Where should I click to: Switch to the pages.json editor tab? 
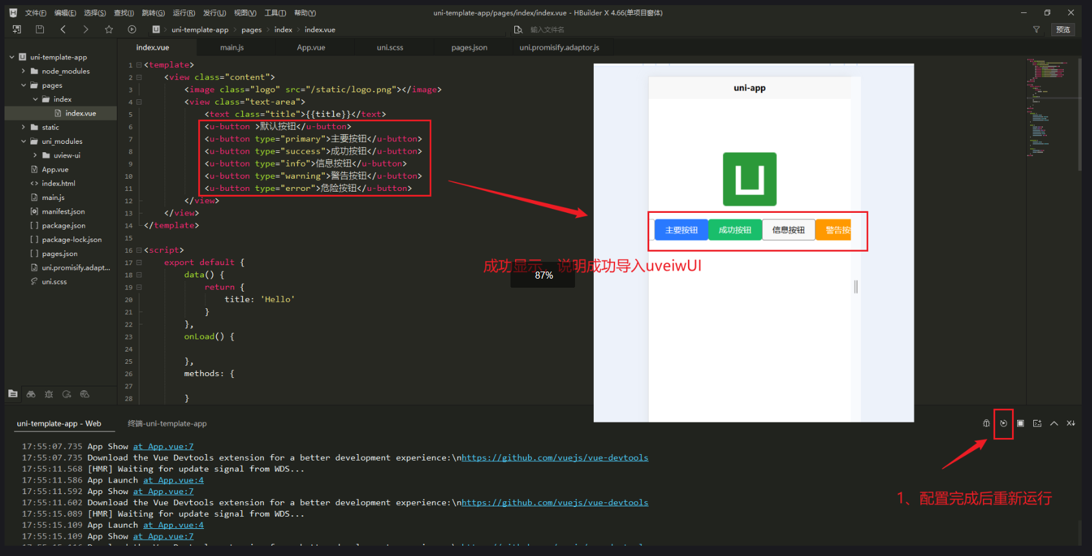tap(469, 48)
